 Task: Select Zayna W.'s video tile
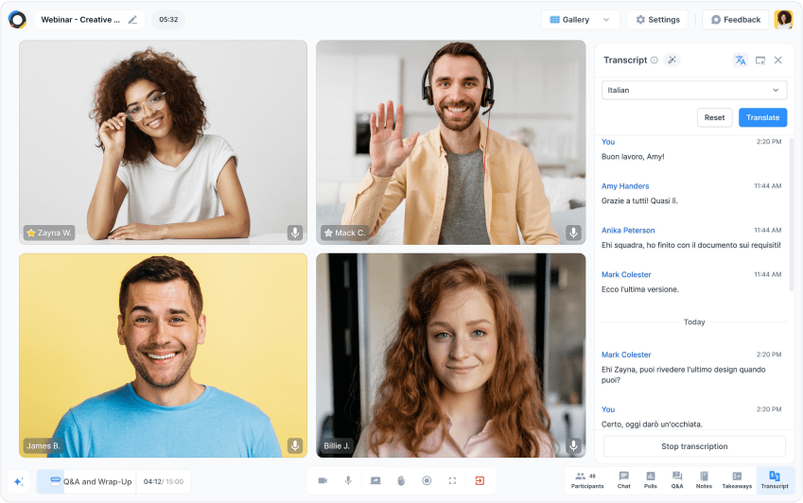163,142
